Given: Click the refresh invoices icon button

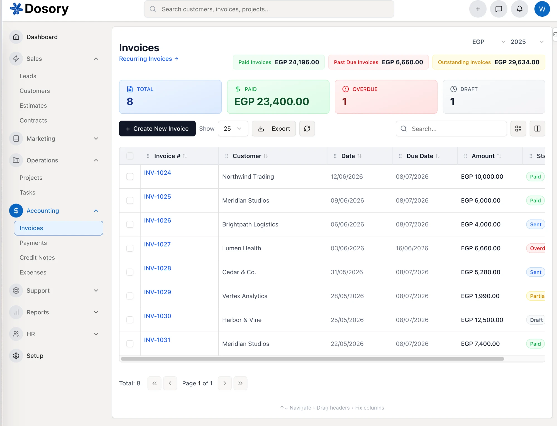Looking at the screenshot, I should click(x=307, y=129).
